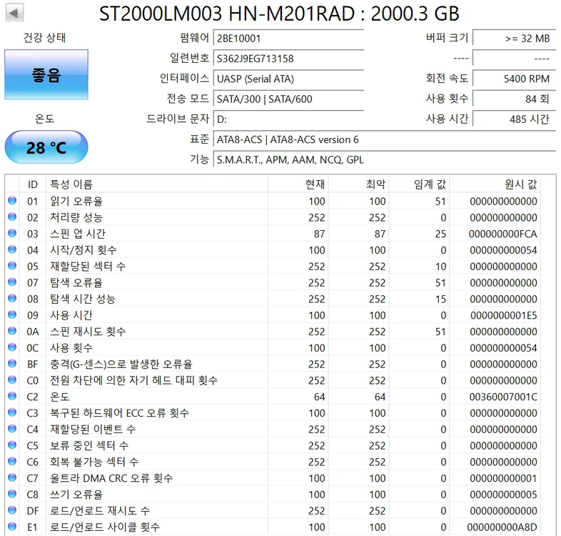Click the status dot for 0C 사용 횟수
The image size is (561, 536).
[x=12, y=347]
